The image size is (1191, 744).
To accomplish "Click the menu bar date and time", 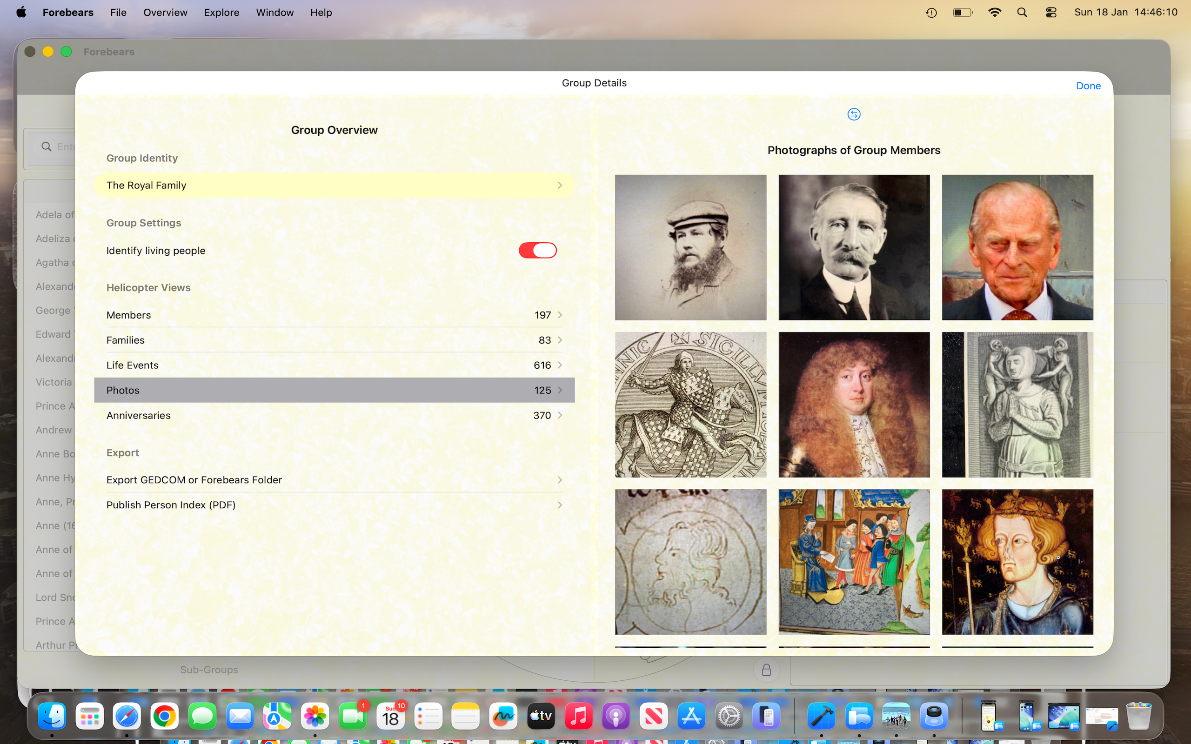I will click(x=1126, y=12).
